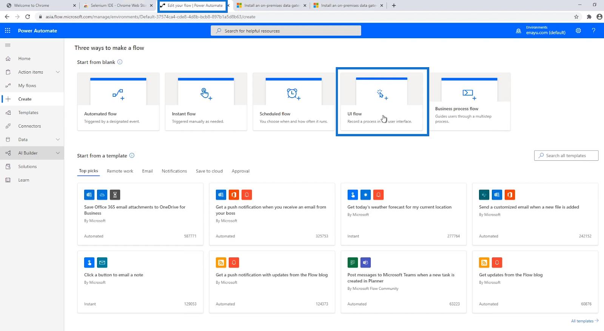The height and width of the screenshot is (331, 604).
Task: Switch to the Selenium IDE browser tab
Action: tap(117, 5)
